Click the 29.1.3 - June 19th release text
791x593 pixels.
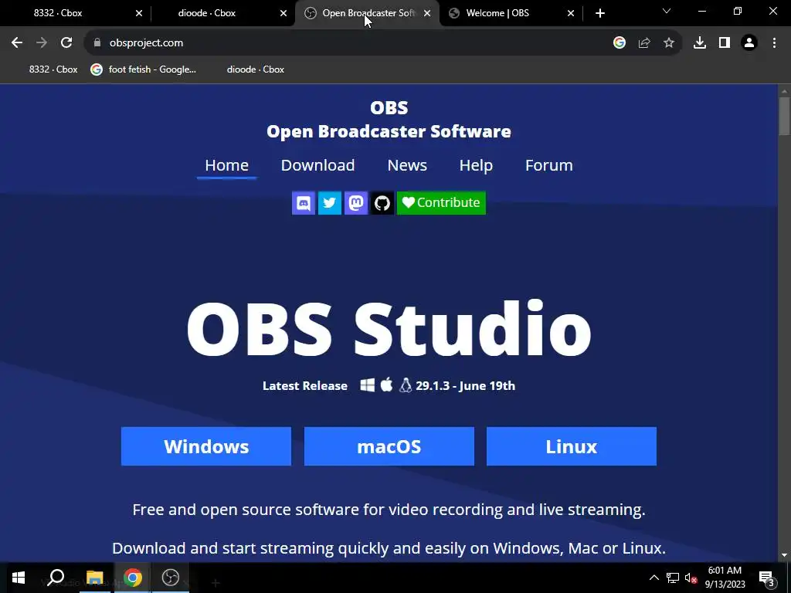click(465, 386)
